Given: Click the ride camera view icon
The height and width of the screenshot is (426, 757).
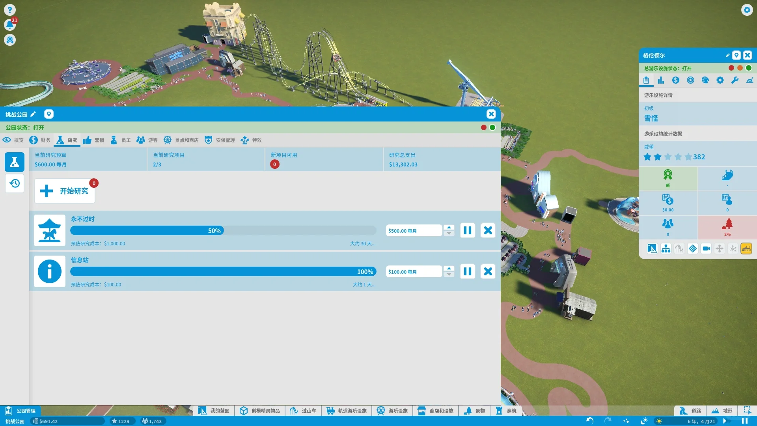Looking at the screenshot, I should (x=706, y=248).
